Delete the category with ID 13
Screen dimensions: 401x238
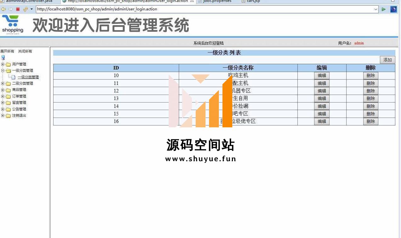[x=371, y=98]
